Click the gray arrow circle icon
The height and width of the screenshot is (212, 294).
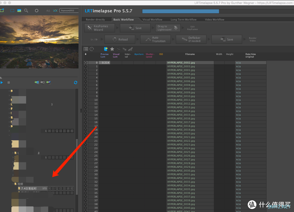(42, 82)
